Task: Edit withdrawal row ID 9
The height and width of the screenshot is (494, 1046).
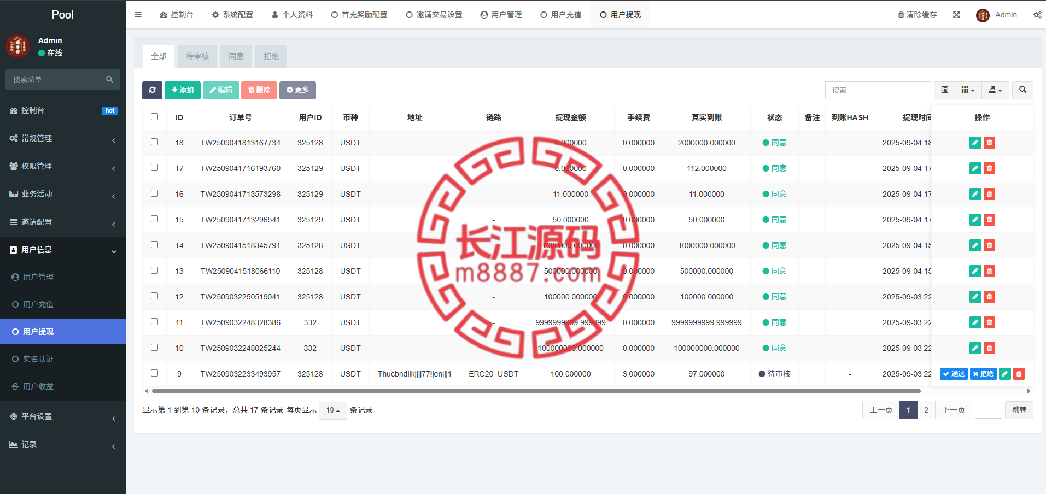Action: point(1004,374)
